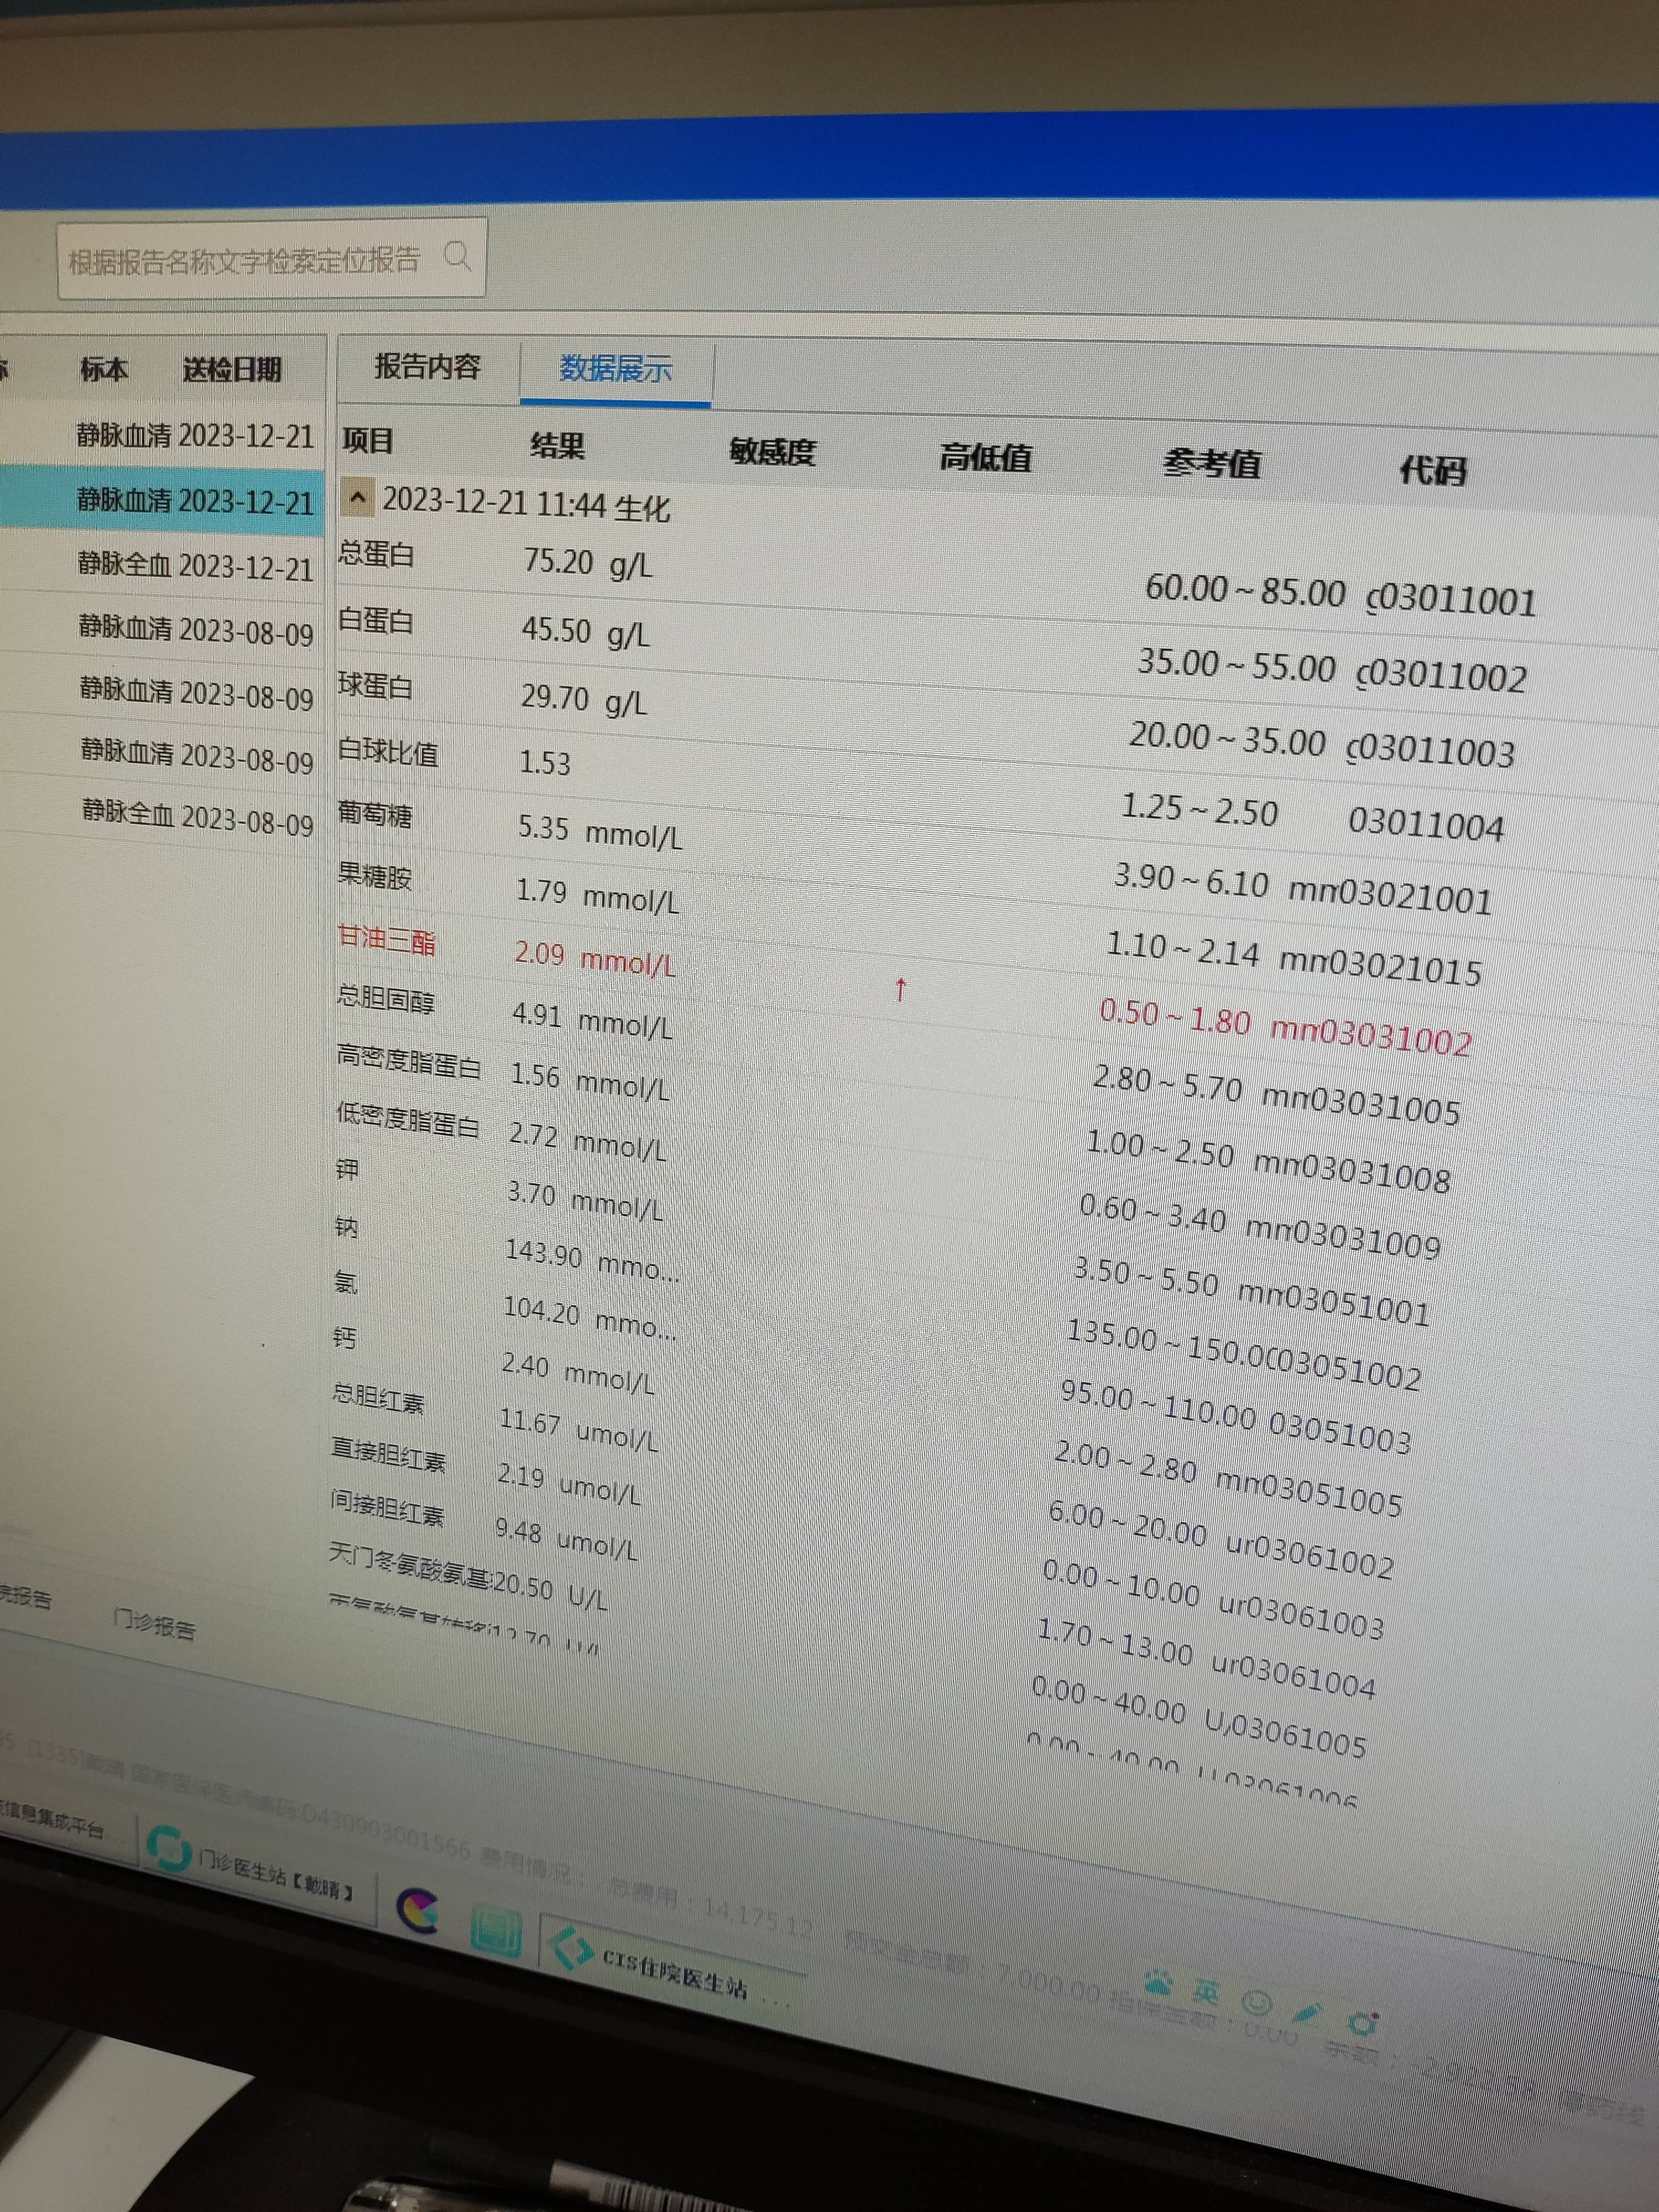Click the IME settings gear icon
Viewport: 1659px width, 2212px height.
tap(1362, 2024)
